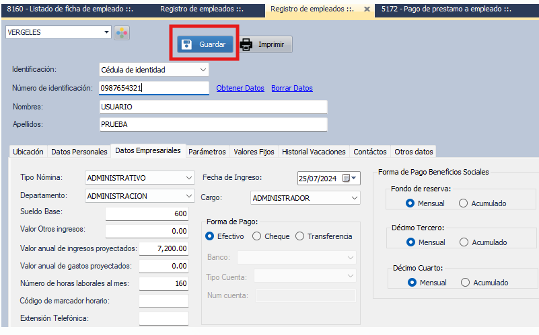Click the Borrar Datos link
The height and width of the screenshot is (335, 539).
point(292,88)
